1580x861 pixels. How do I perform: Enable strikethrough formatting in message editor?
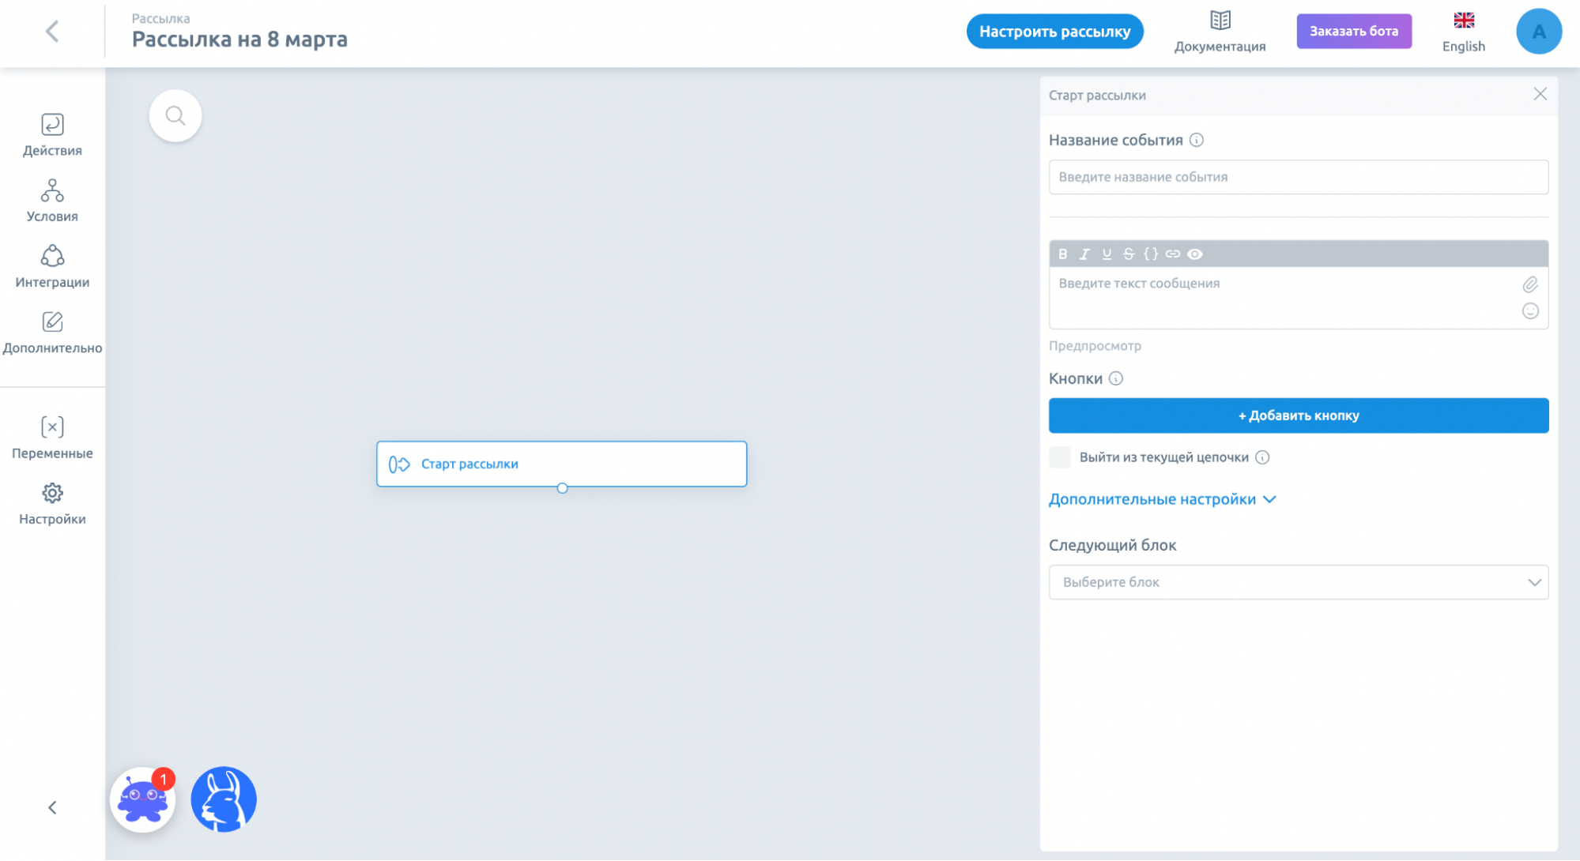click(x=1128, y=254)
